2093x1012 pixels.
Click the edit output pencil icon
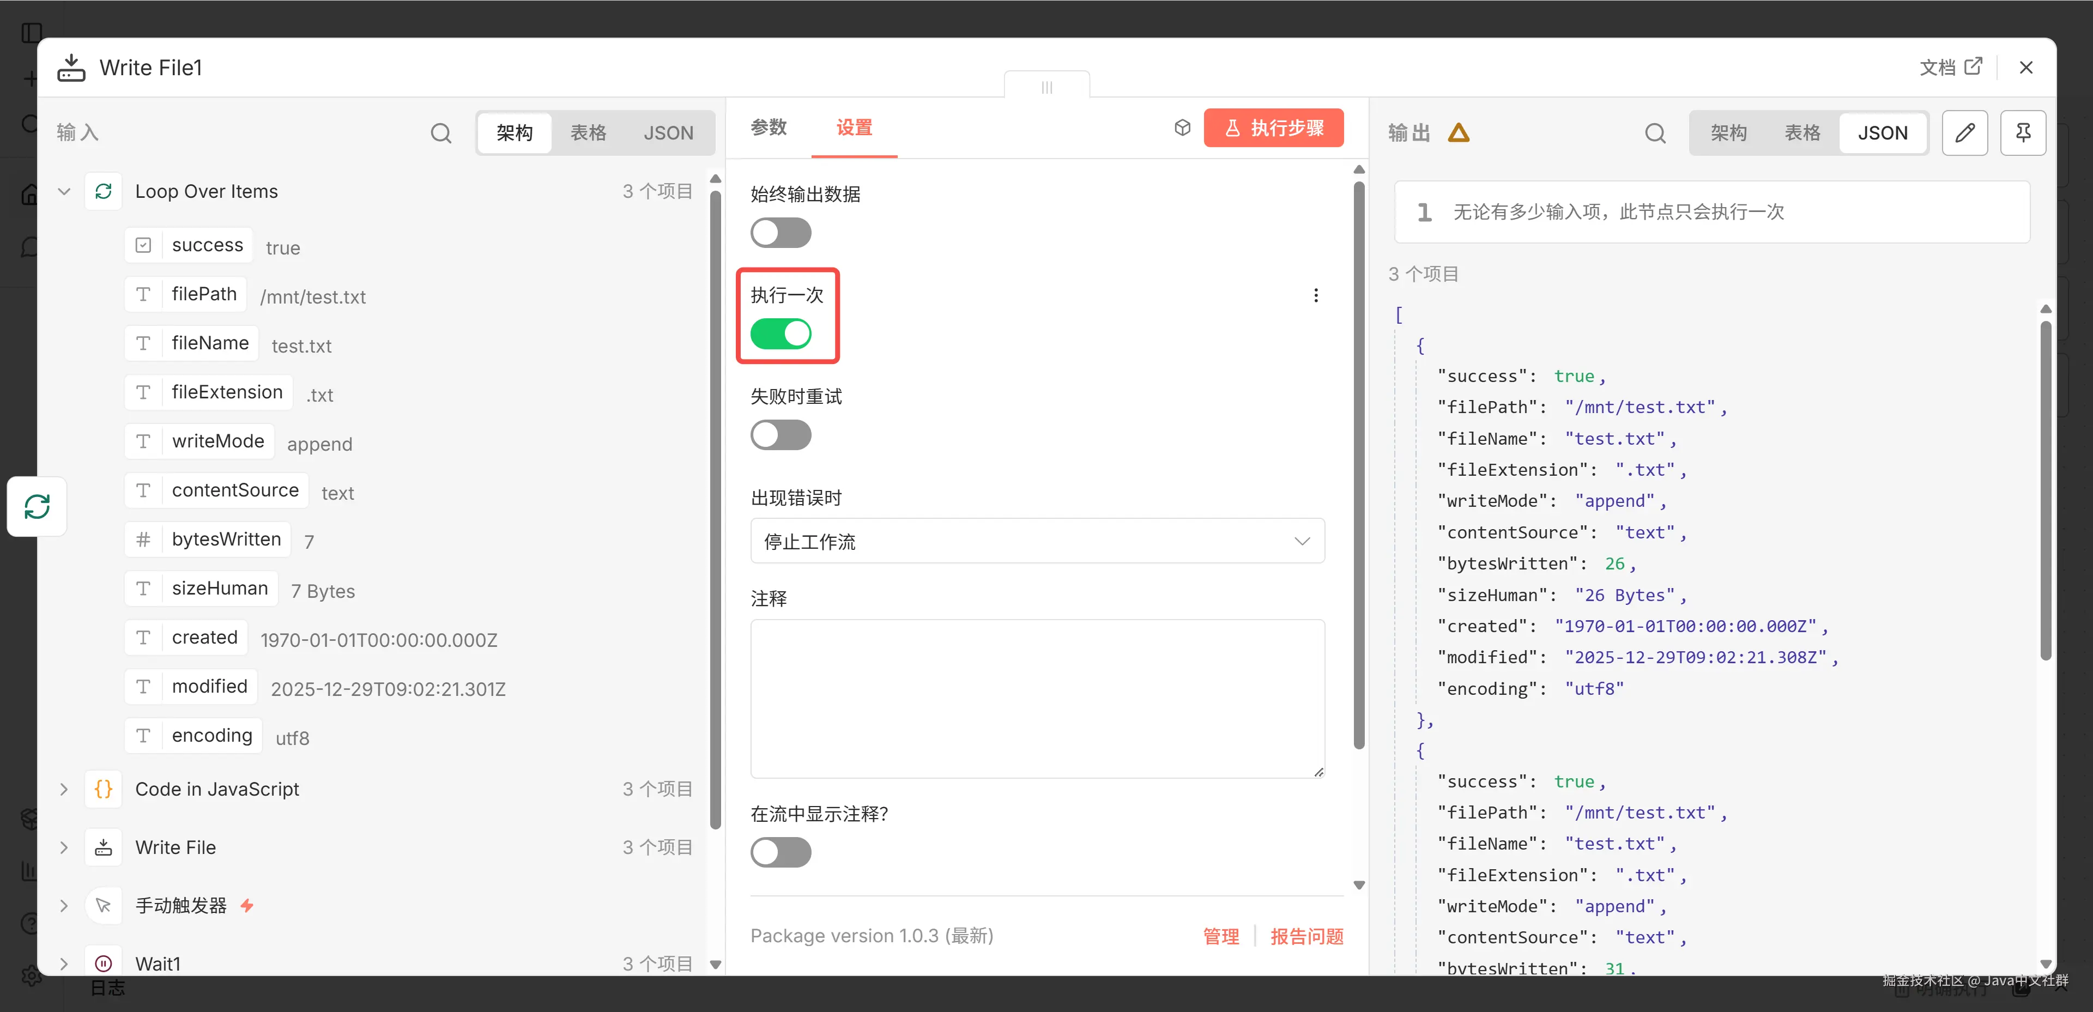click(x=1964, y=132)
